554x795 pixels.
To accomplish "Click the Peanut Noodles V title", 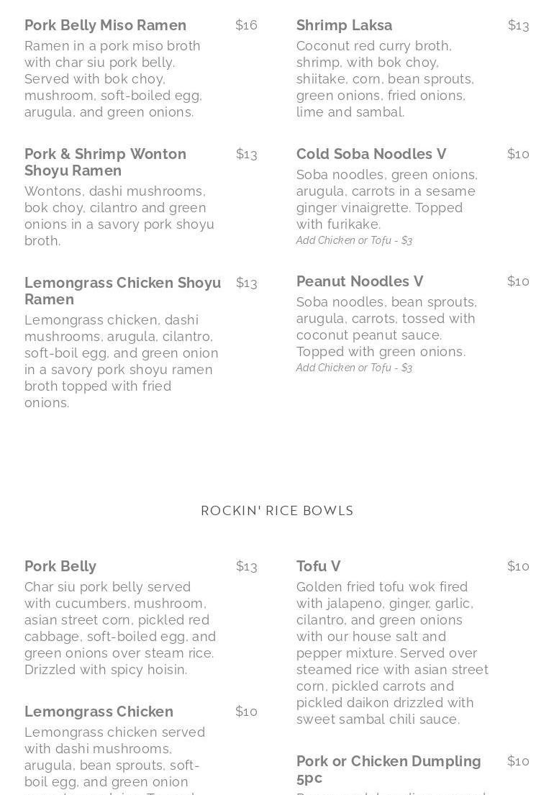I will tap(360, 282).
